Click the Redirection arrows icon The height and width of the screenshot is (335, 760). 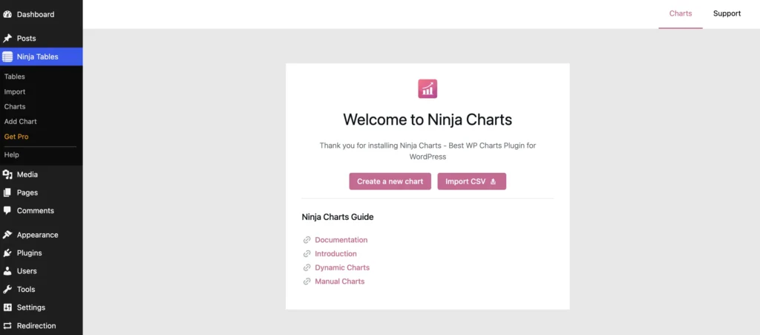(x=7, y=326)
